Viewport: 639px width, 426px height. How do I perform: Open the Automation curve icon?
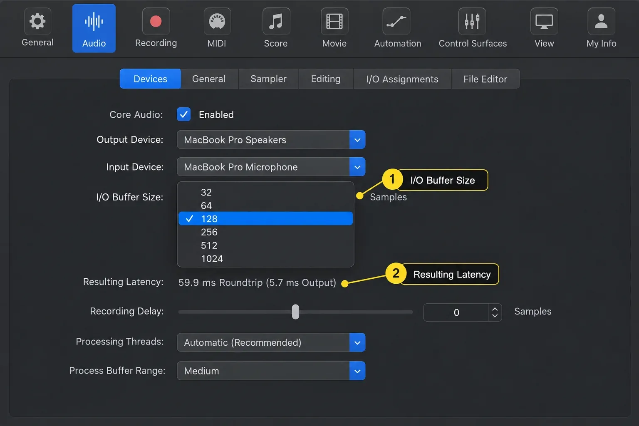[396, 21]
